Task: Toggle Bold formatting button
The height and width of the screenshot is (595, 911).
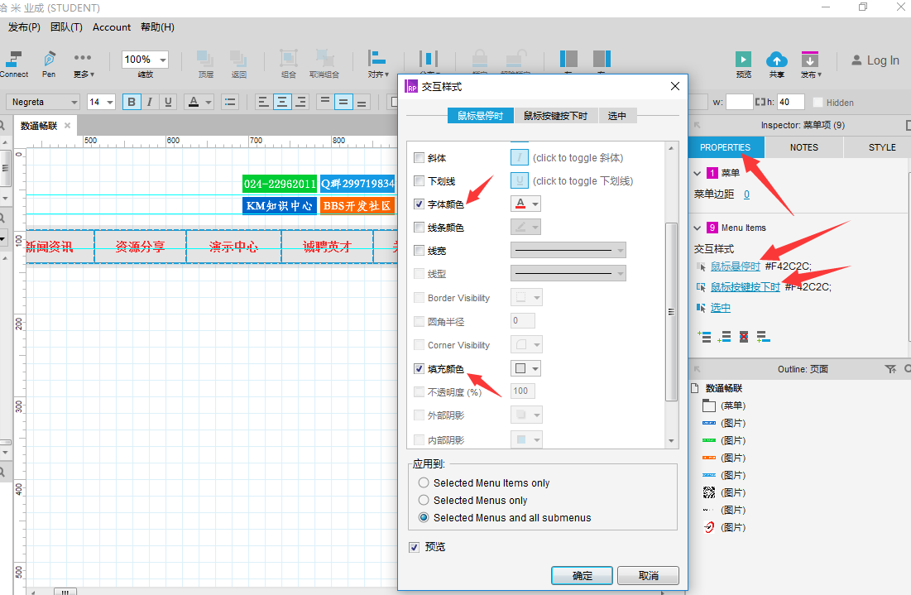Action: pyautogui.click(x=132, y=102)
